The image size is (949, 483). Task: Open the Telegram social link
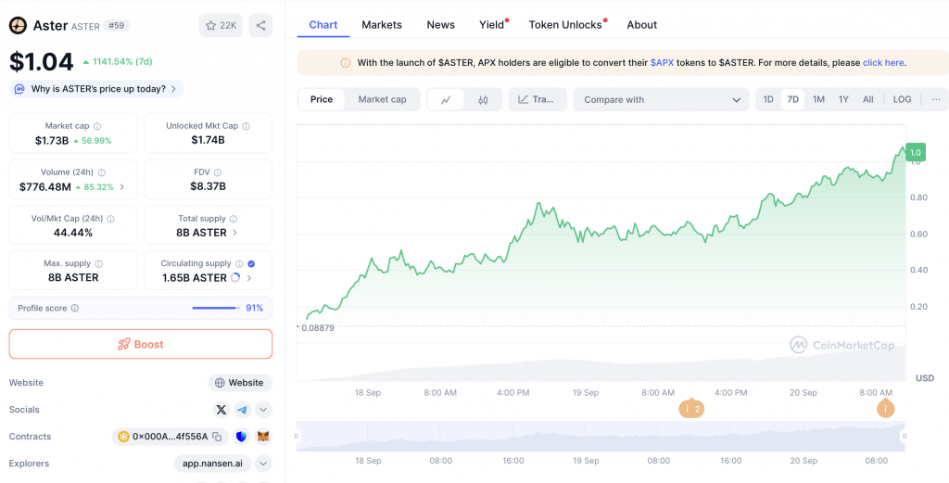pyautogui.click(x=243, y=410)
